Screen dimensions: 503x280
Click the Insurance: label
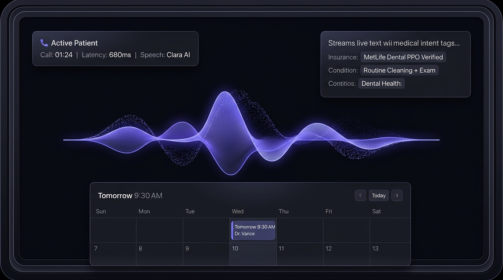tap(343, 57)
